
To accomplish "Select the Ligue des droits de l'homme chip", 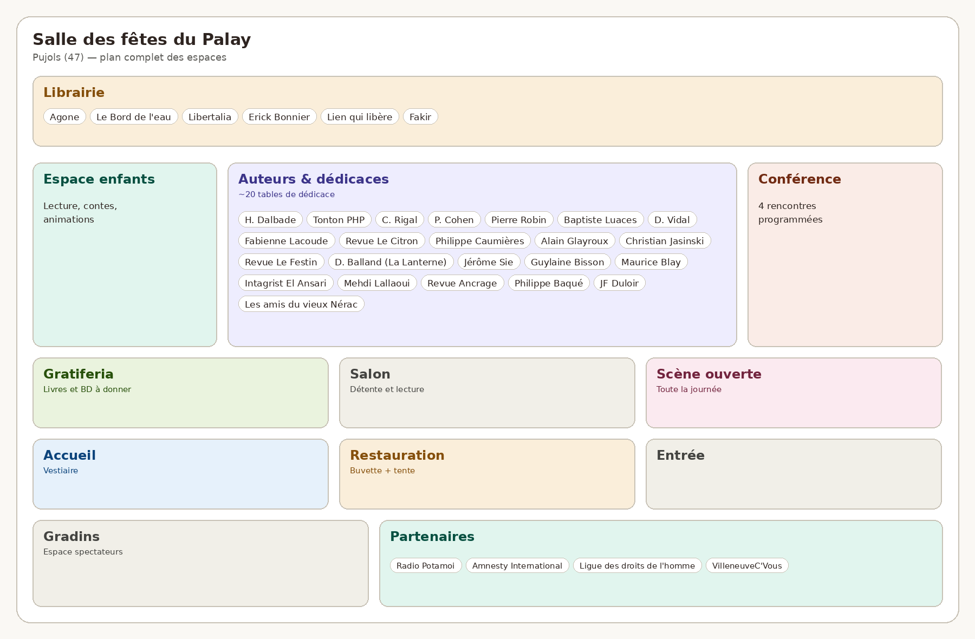I will tap(637, 565).
